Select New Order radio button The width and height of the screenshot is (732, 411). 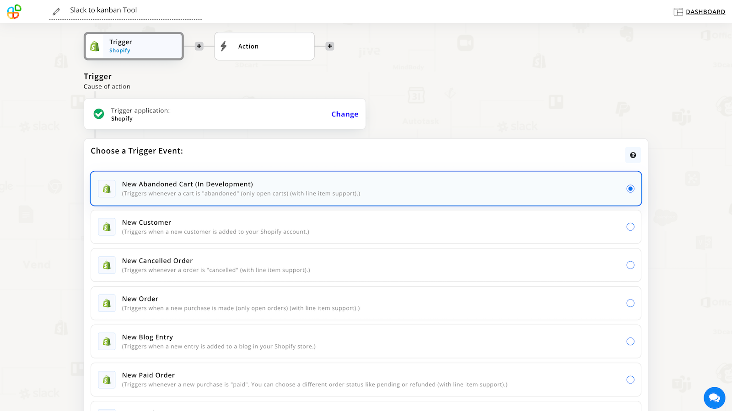coord(630,303)
